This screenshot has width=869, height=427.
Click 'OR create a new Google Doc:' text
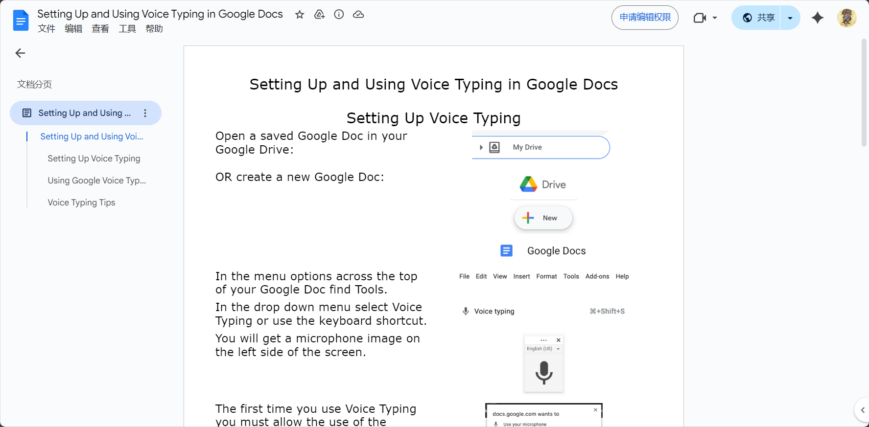tap(300, 177)
